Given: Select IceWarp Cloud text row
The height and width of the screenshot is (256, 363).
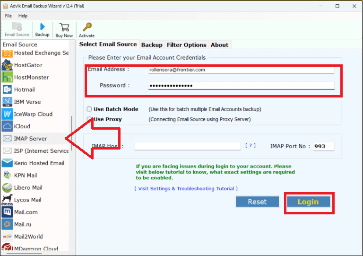Looking at the screenshot, I should tap(33, 114).
